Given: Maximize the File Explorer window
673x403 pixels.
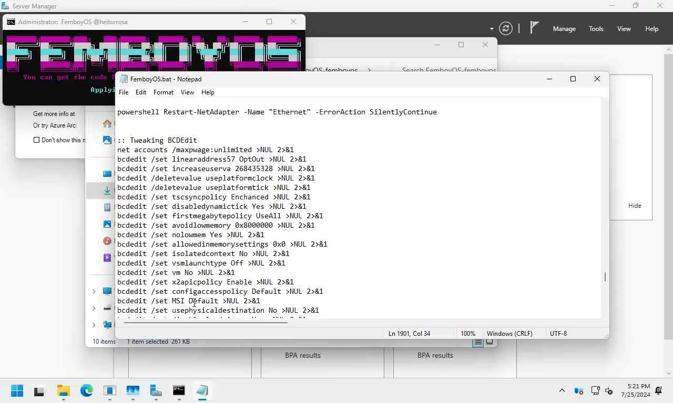Looking at the screenshot, I should pos(461,45).
